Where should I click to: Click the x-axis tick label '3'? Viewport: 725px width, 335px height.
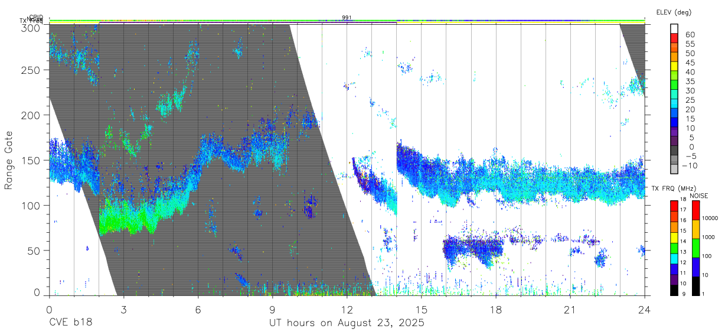[123, 310]
